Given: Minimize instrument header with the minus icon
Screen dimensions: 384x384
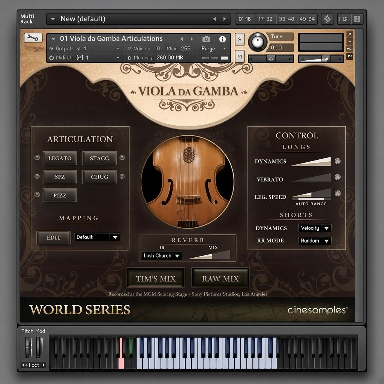Looking at the screenshot, I should 350,41.
